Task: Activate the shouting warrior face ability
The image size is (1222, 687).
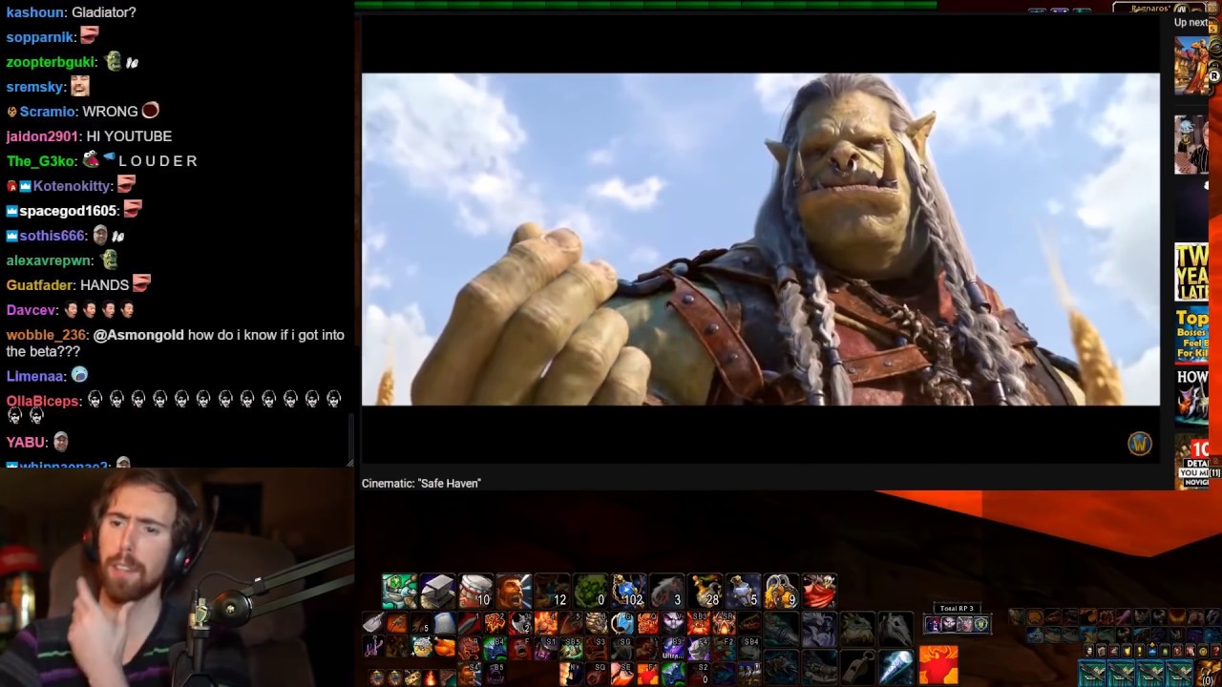Action: [514, 592]
